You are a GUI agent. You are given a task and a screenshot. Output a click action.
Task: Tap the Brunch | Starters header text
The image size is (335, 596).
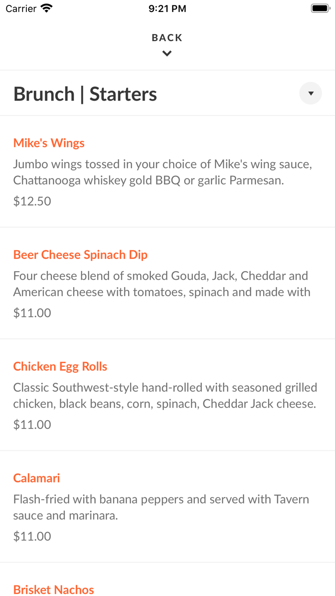click(85, 93)
